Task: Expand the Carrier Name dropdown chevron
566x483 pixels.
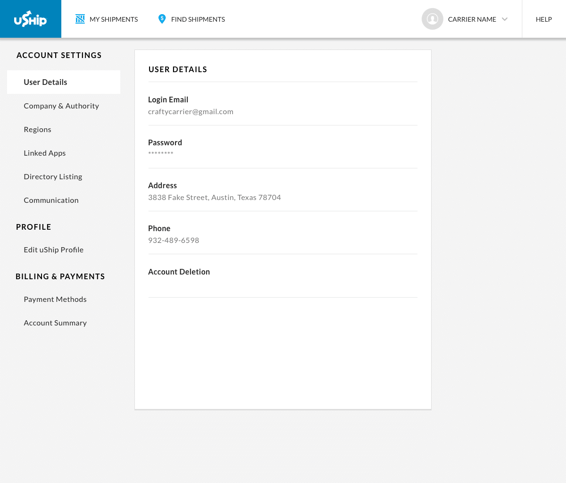Action: [x=505, y=19]
